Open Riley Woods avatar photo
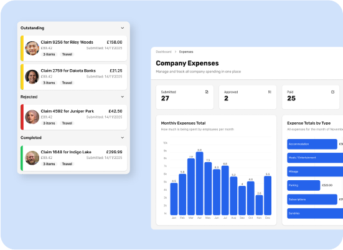This screenshot has height=250, width=343. coord(32,48)
